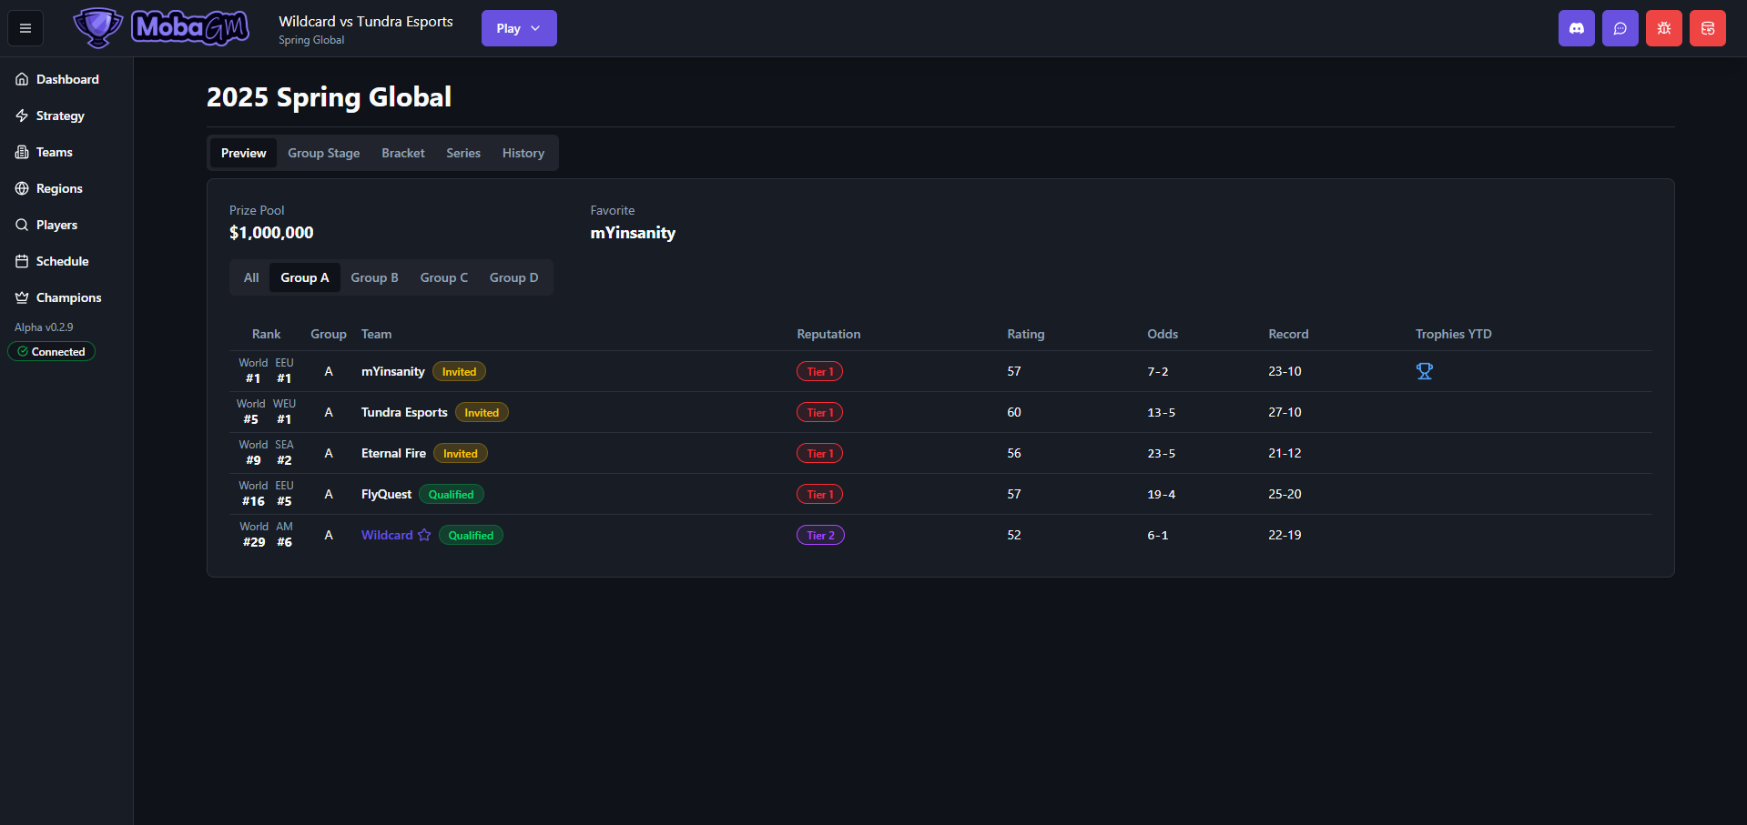This screenshot has width=1747, height=825.
Task: Click the trophy icon for mYinsanity
Action: click(x=1424, y=371)
